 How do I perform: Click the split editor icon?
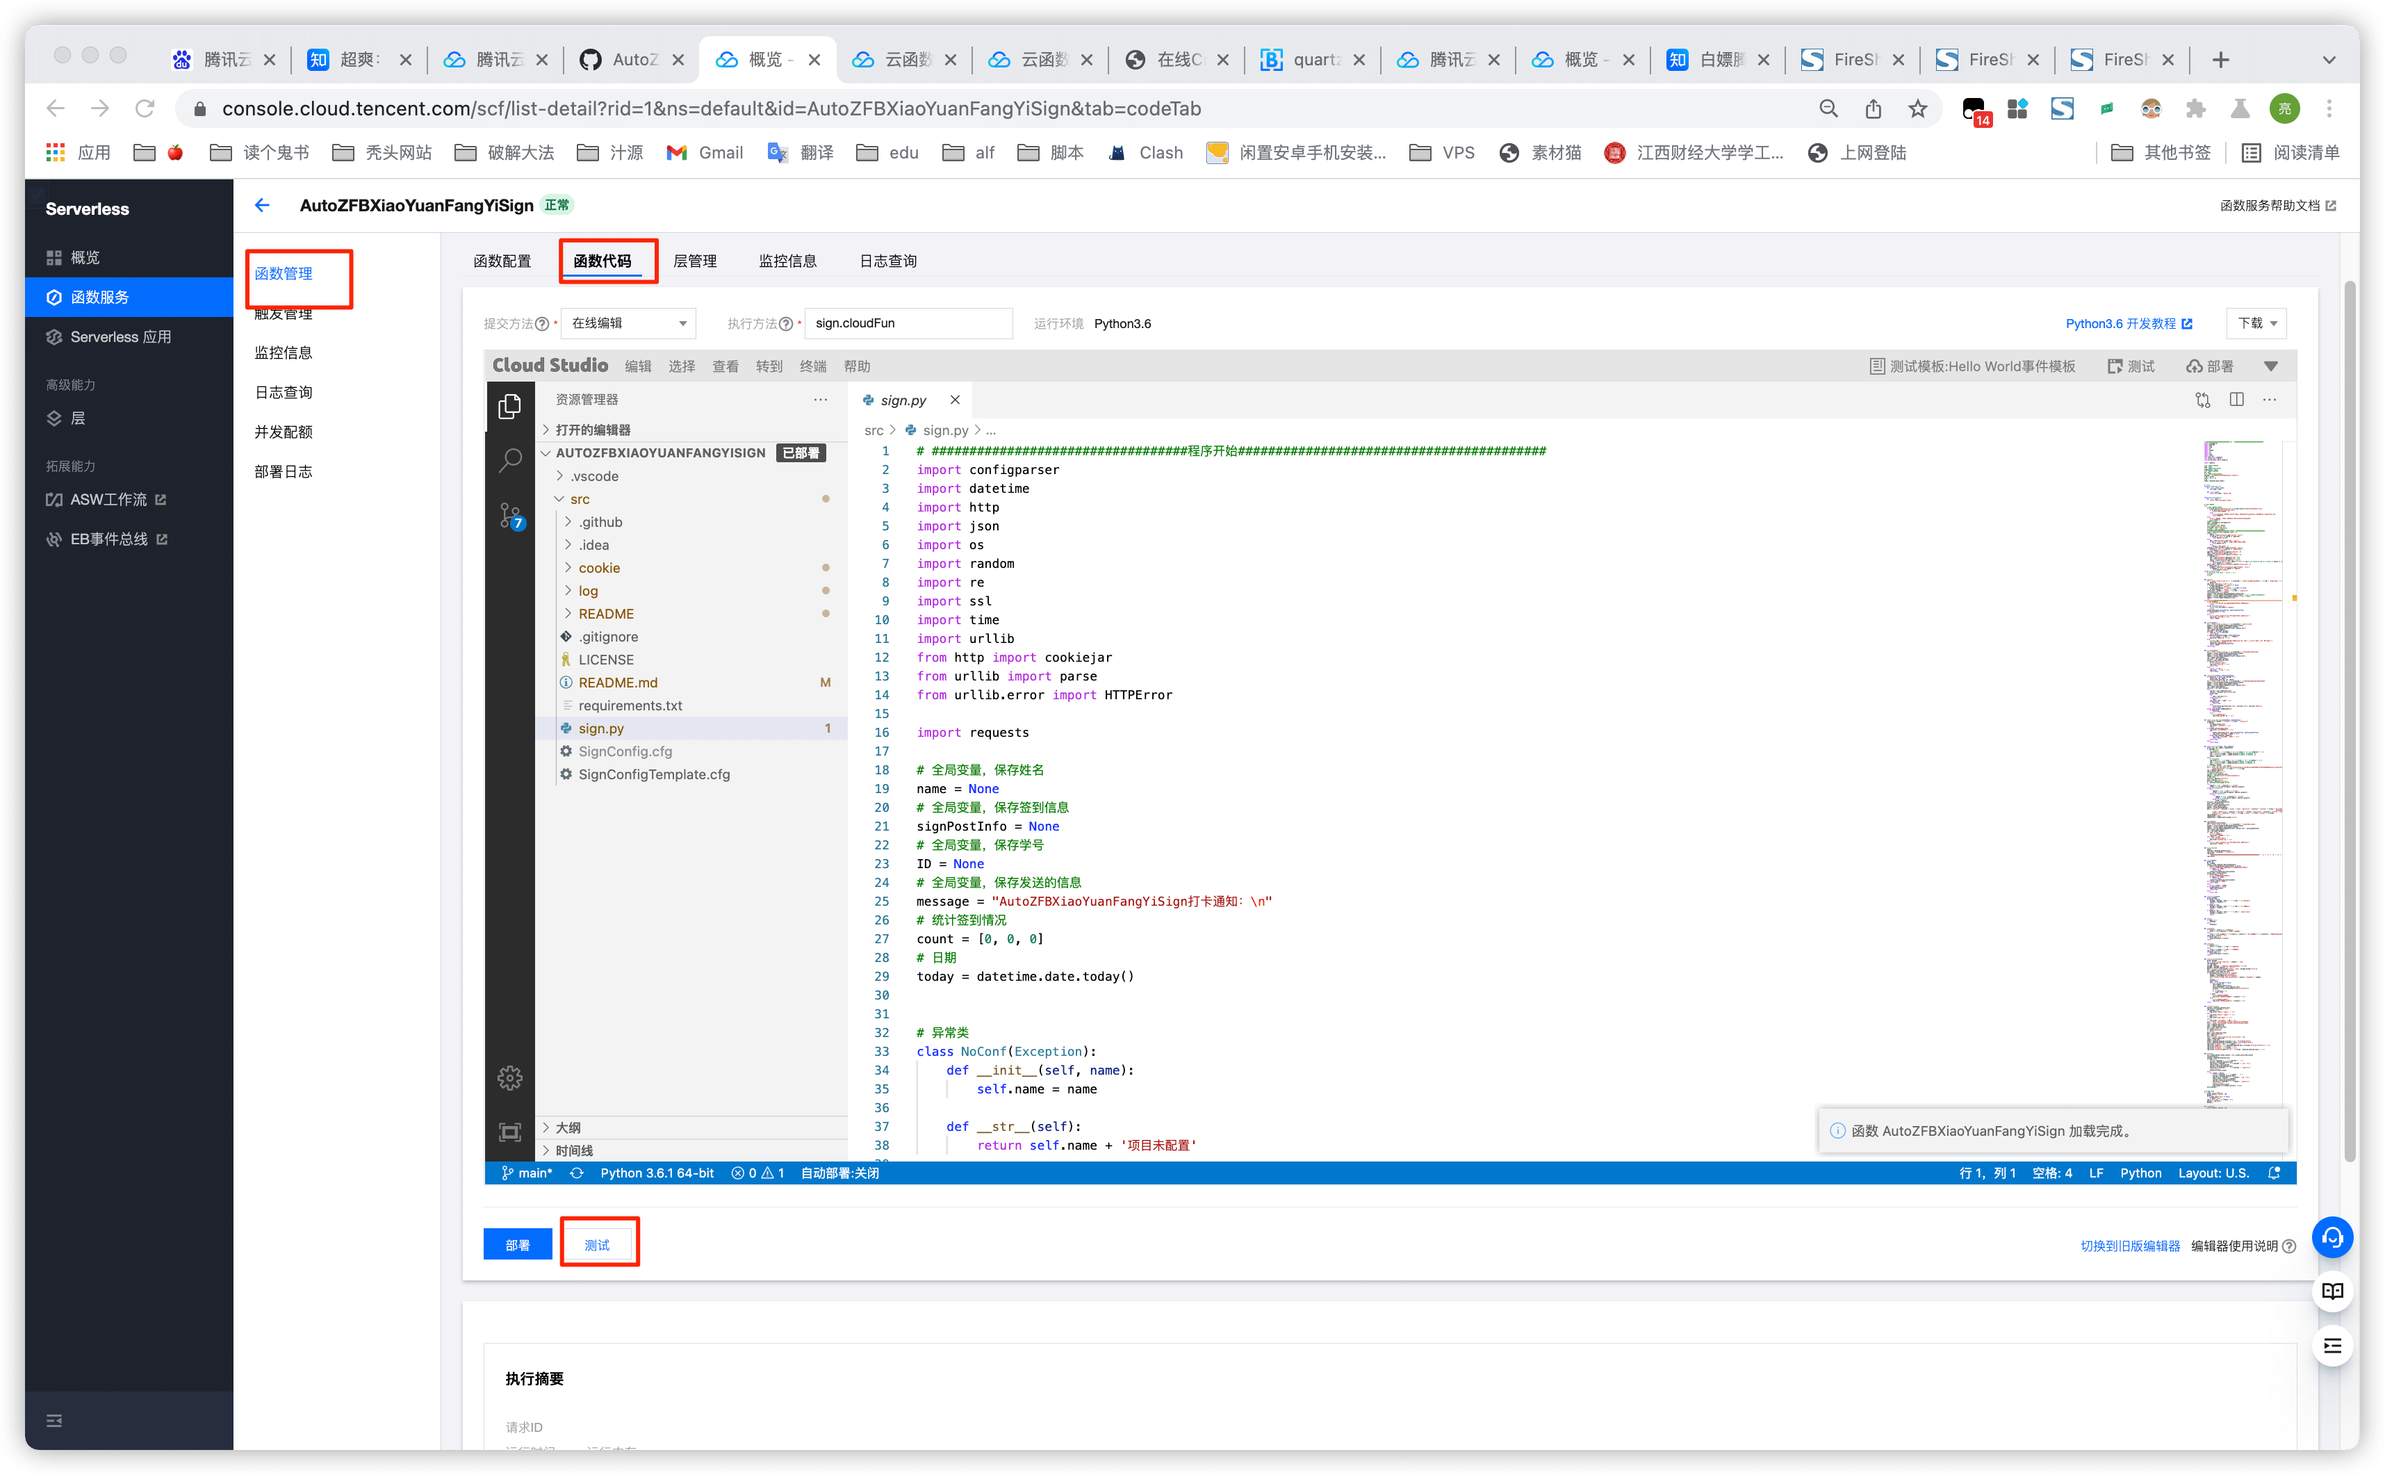(x=2236, y=400)
